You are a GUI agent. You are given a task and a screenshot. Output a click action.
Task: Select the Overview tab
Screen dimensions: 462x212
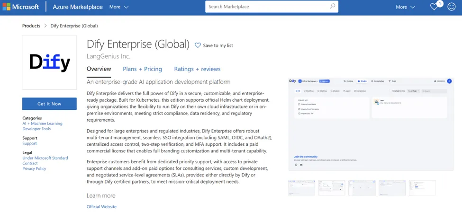tap(99, 69)
